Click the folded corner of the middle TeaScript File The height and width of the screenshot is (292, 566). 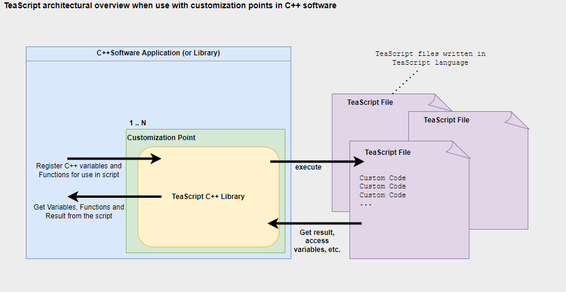click(518, 120)
